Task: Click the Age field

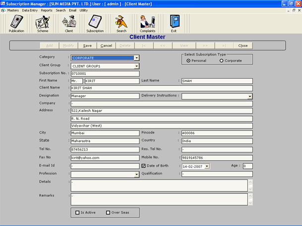Action: click(x=247, y=166)
